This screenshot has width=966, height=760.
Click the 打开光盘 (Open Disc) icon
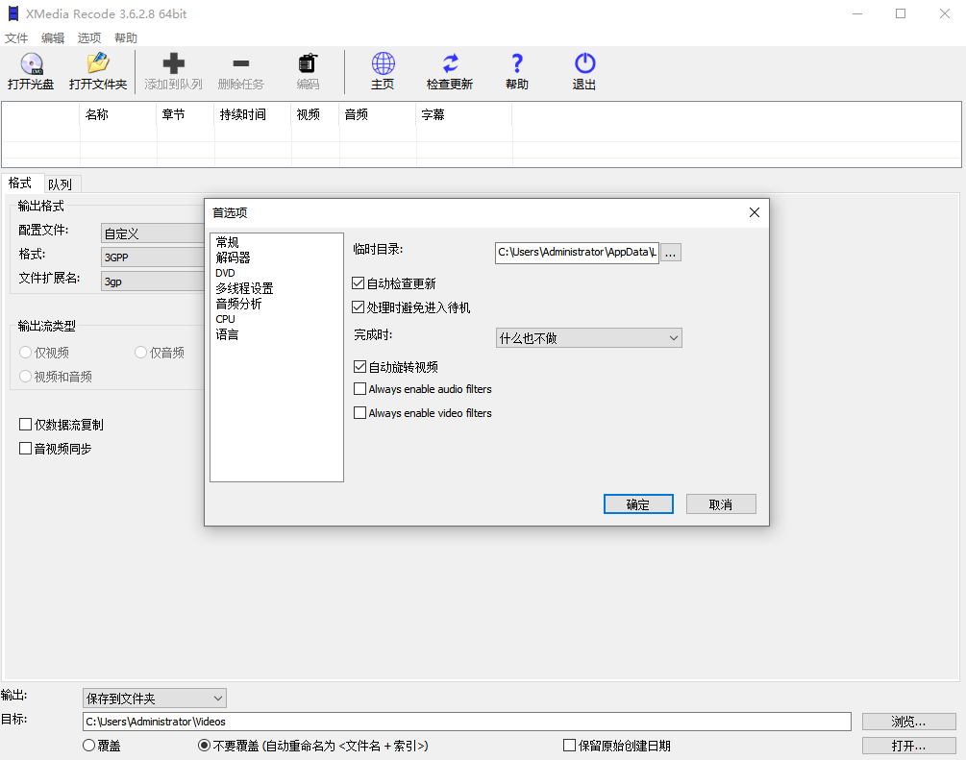tap(31, 72)
